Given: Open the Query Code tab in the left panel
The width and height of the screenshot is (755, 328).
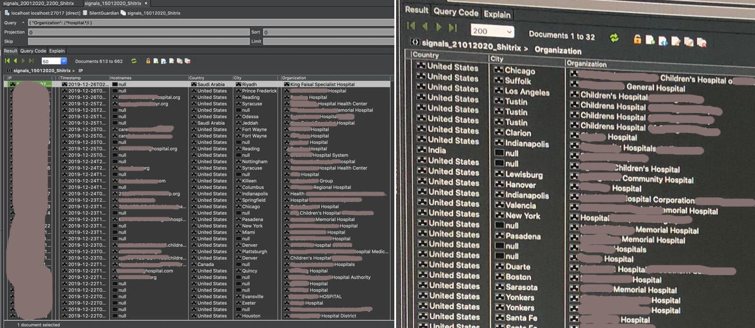Looking at the screenshot, I should point(33,51).
